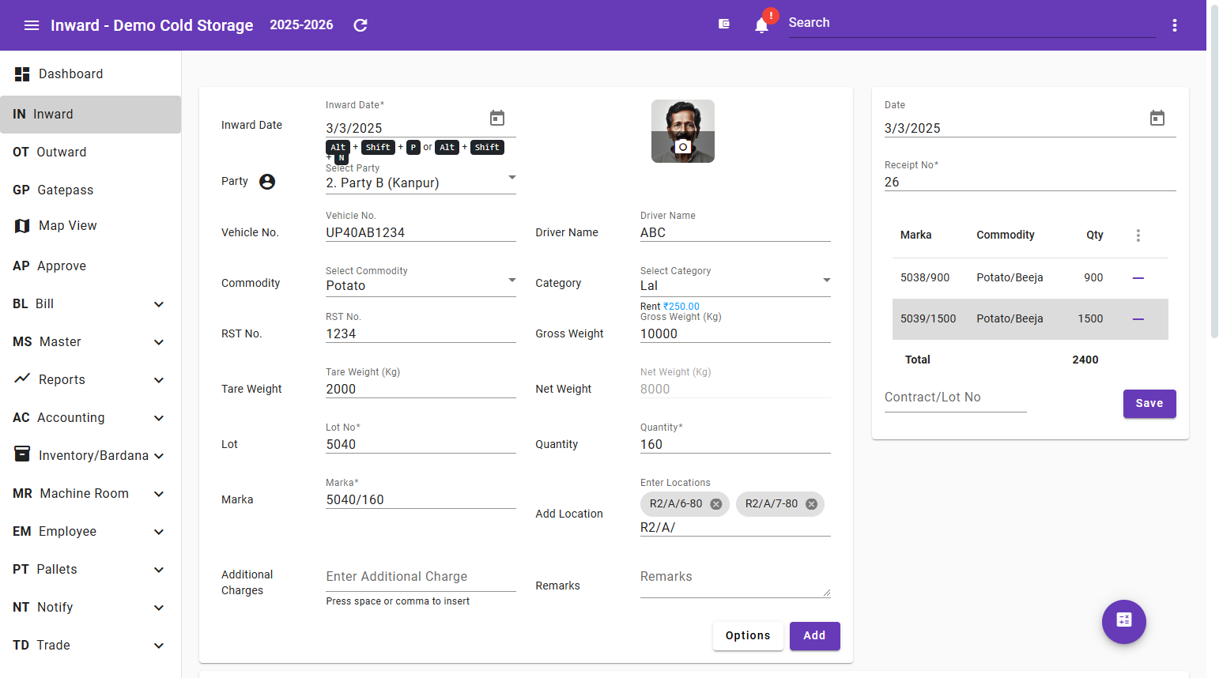Remove the R2/A/6-80 location chip
Screen dimensions: 1223x678
coord(717,503)
